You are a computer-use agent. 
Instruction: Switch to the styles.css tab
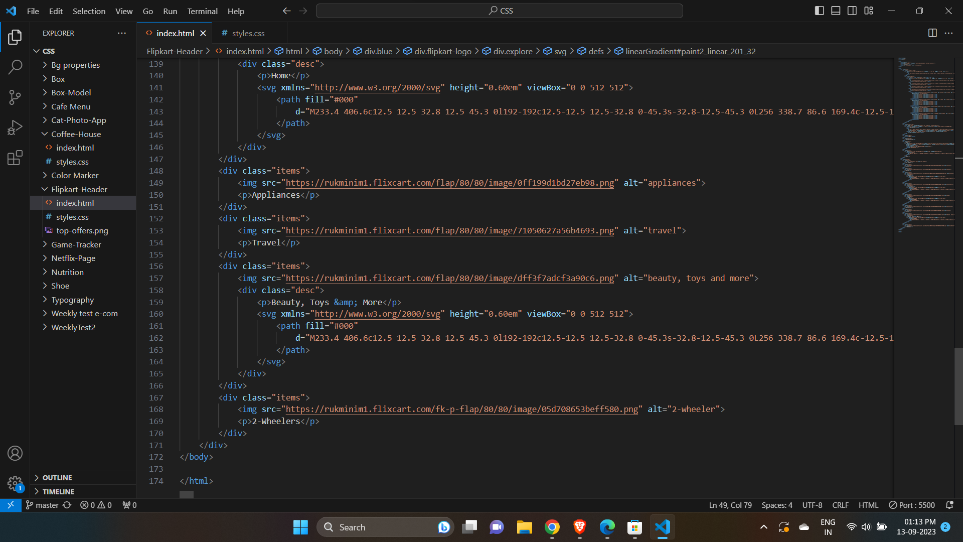click(248, 33)
